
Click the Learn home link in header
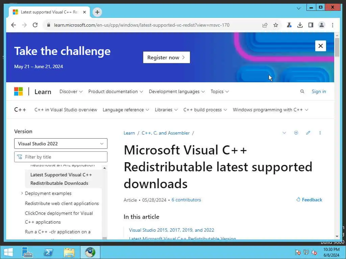coord(43,92)
